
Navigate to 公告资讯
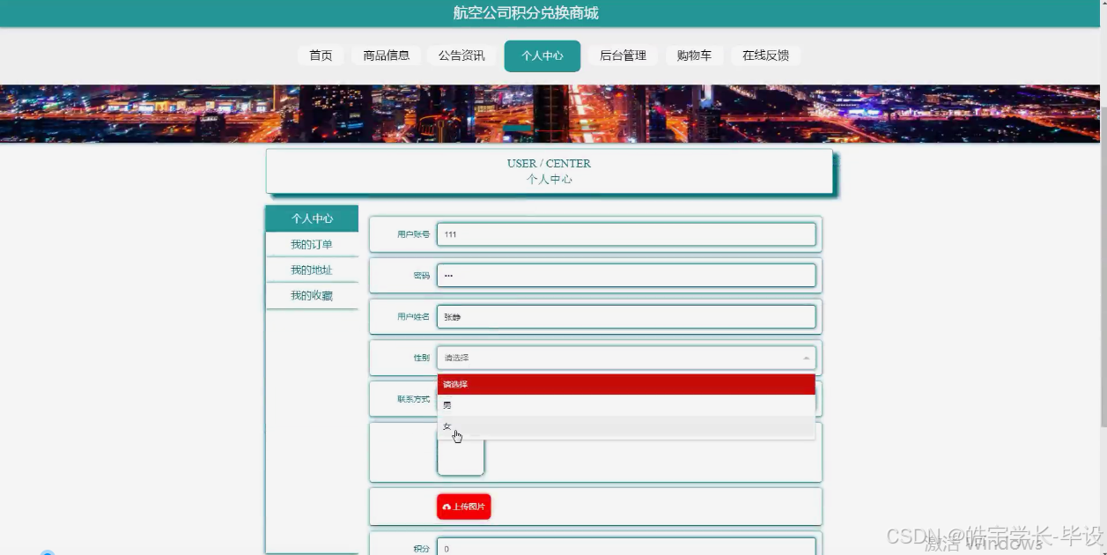[460, 55]
